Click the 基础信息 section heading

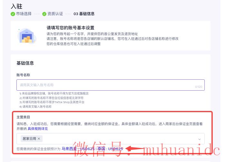(25, 63)
